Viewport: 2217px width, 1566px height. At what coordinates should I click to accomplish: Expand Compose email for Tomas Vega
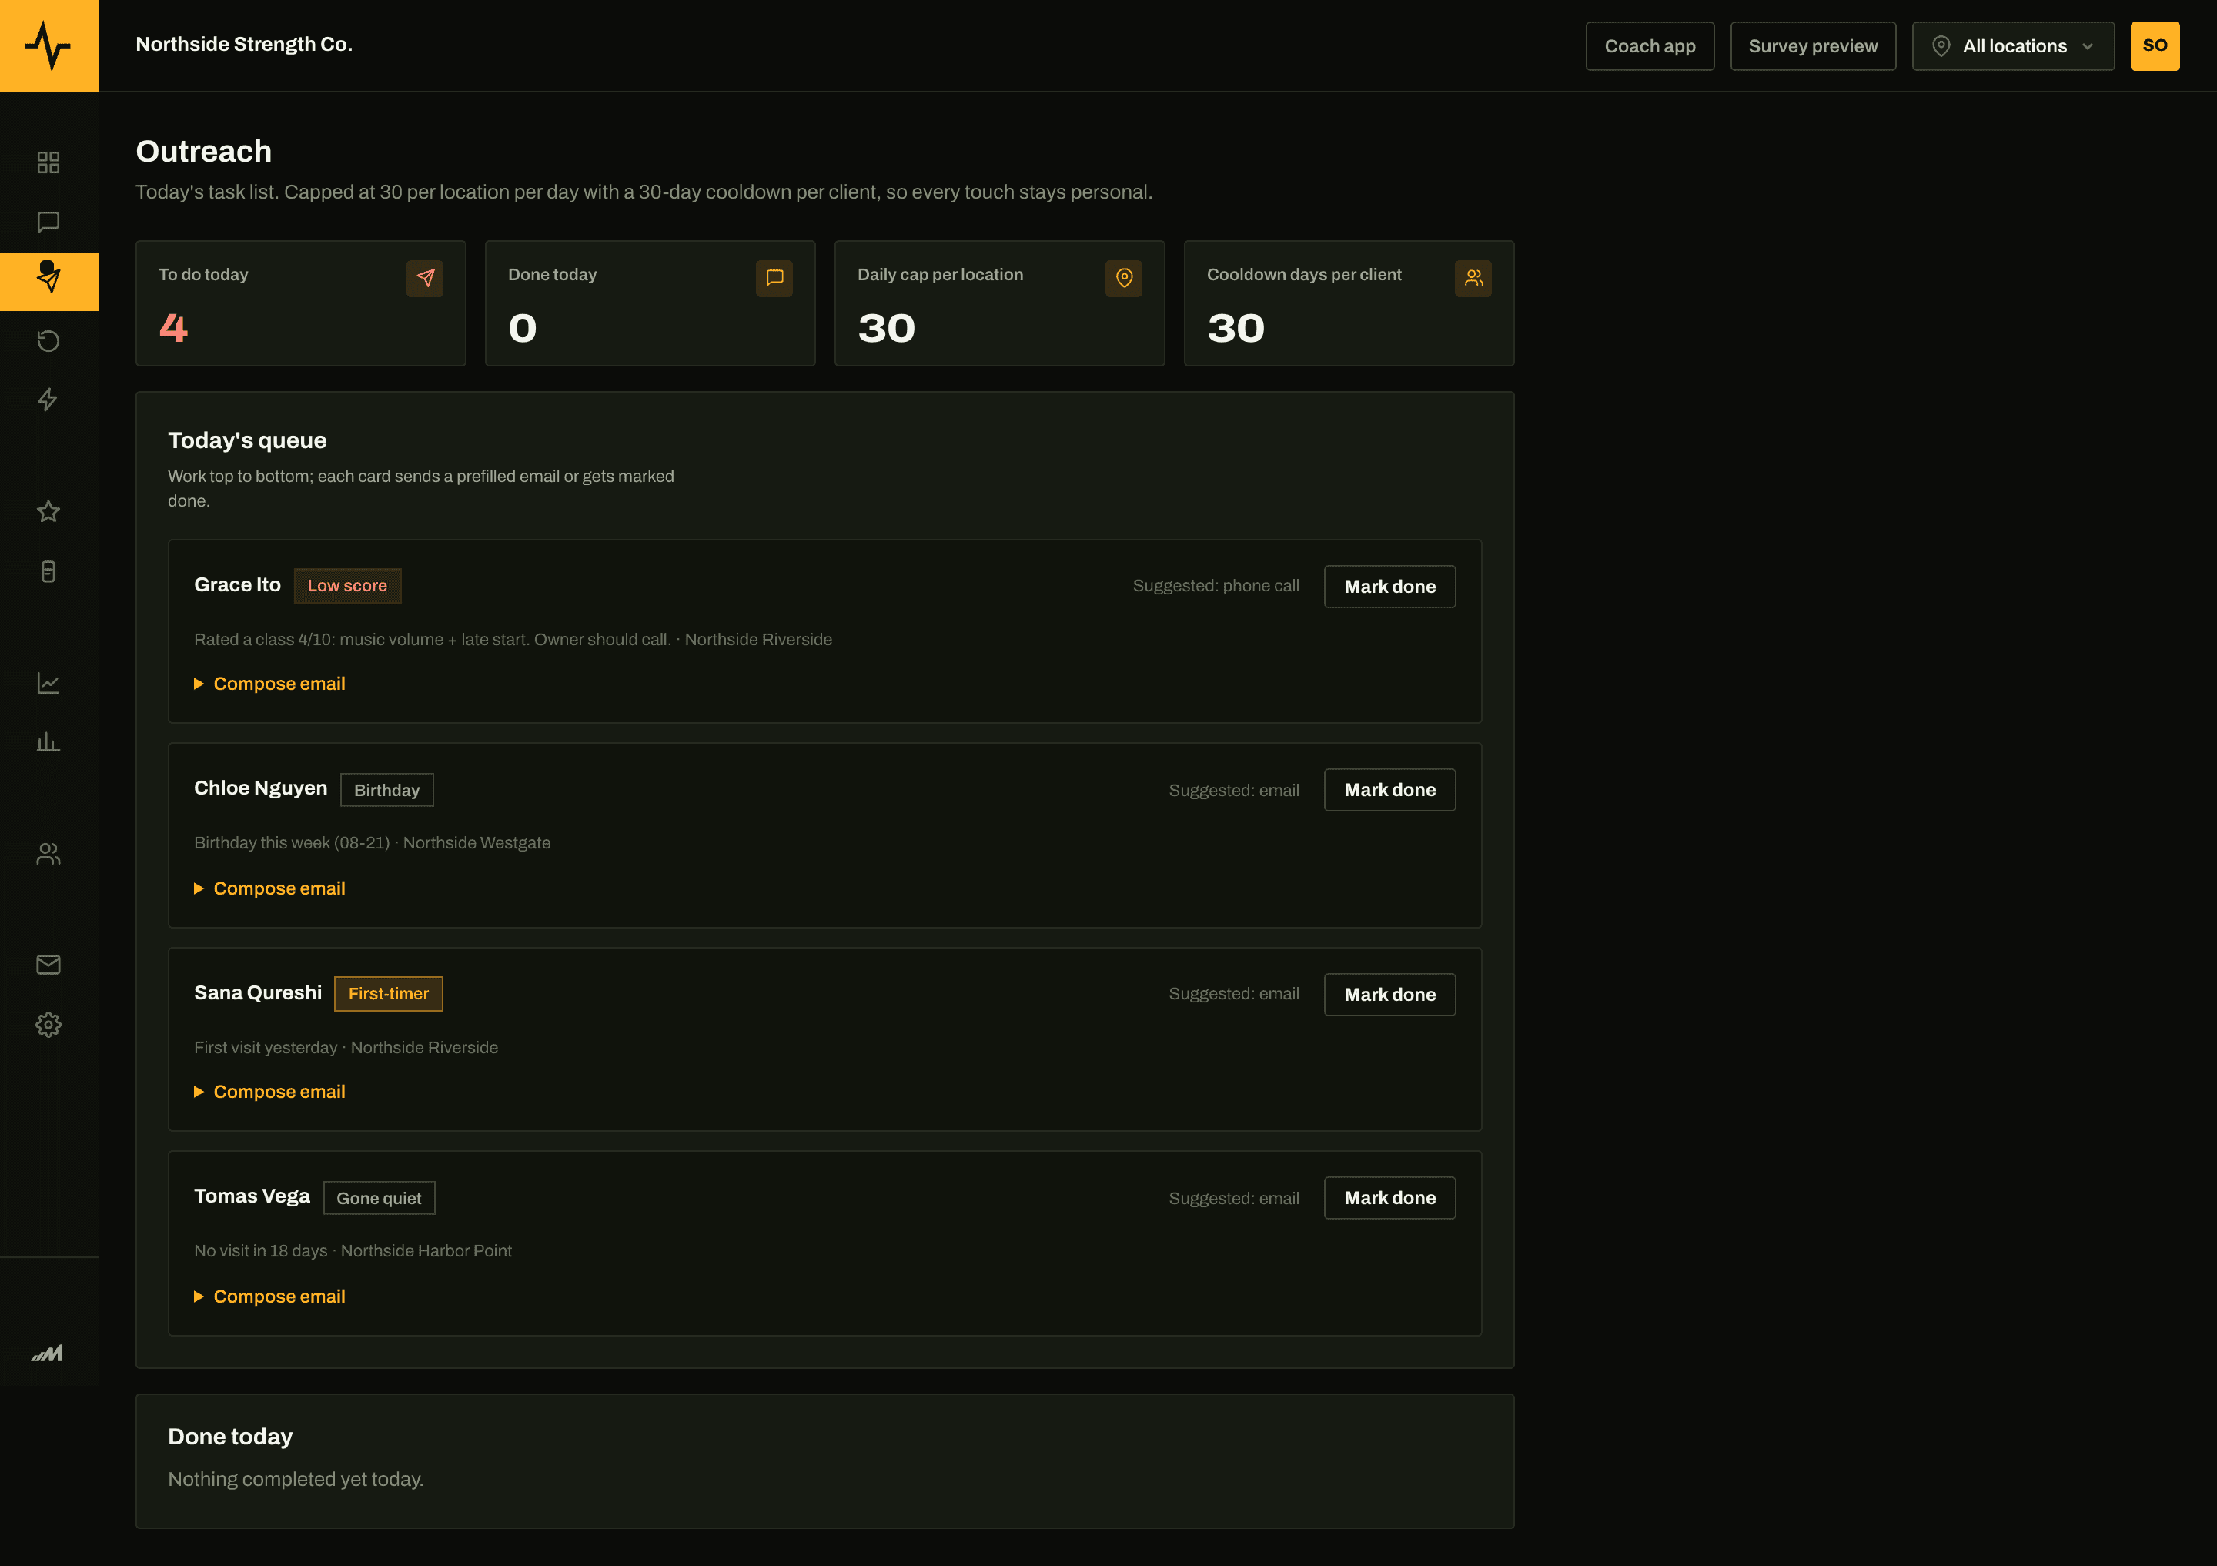[269, 1297]
